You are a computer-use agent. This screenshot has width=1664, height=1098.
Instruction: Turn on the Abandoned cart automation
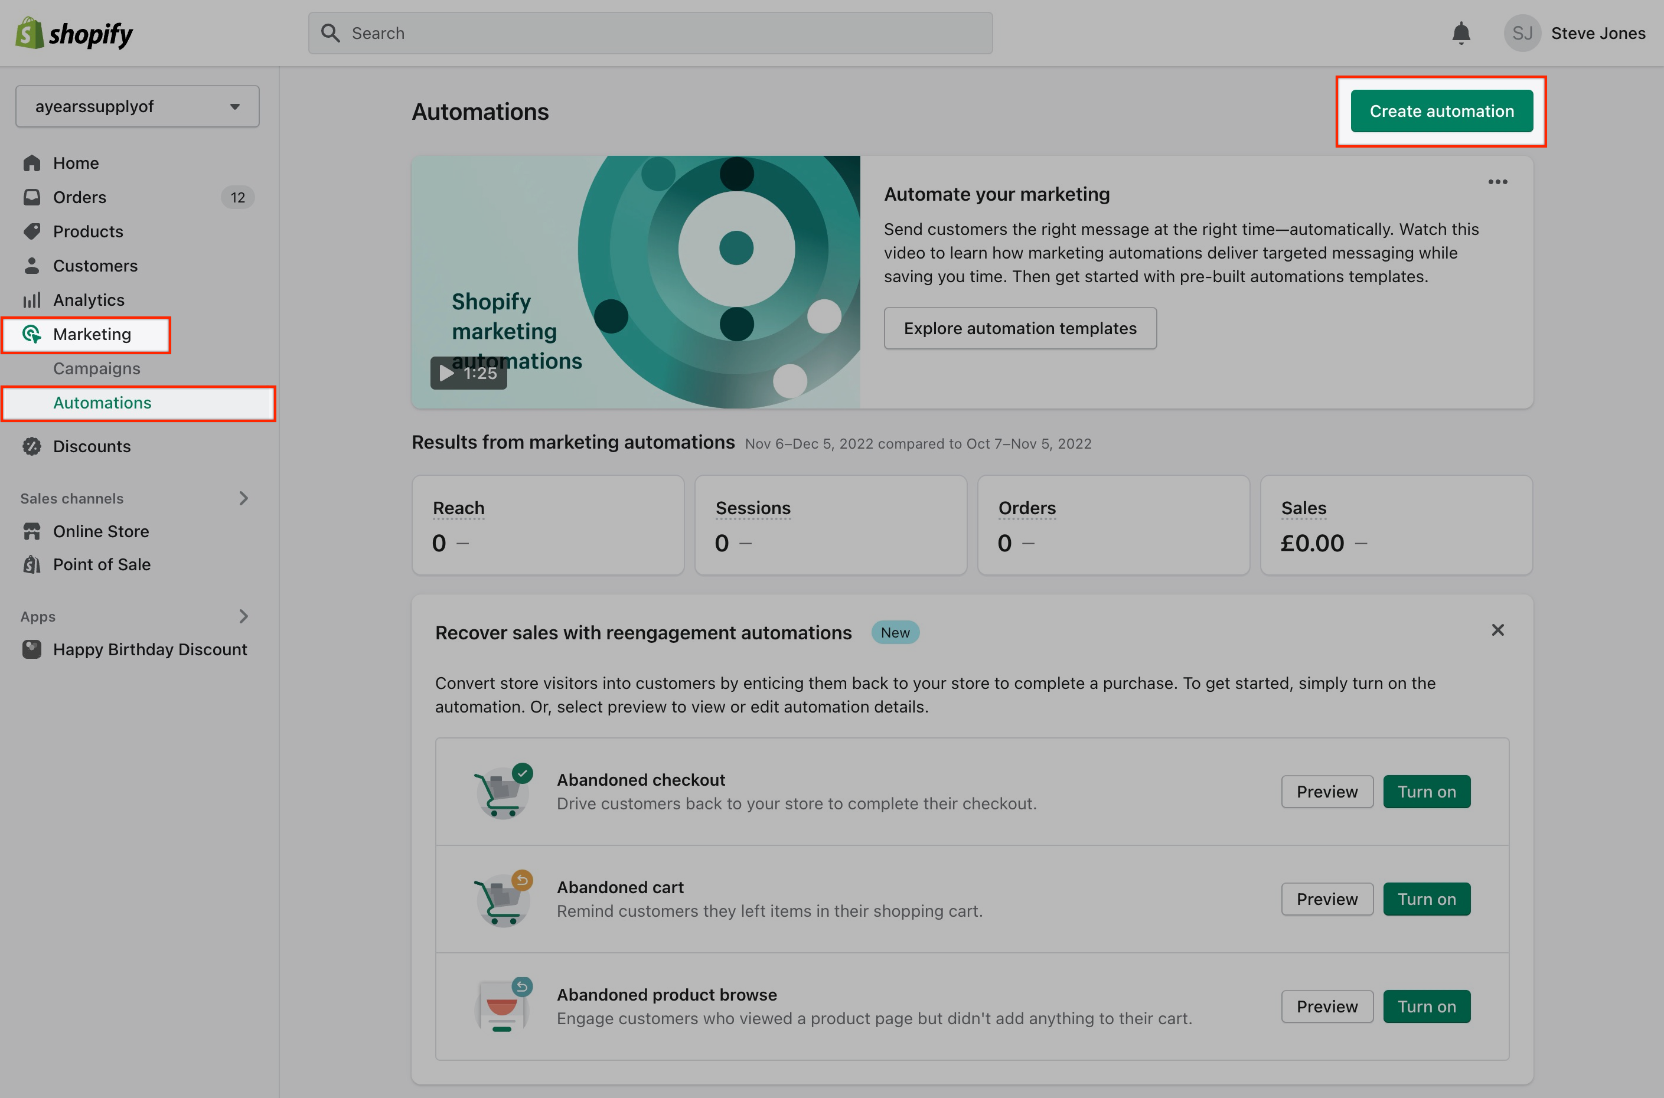tap(1426, 899)
